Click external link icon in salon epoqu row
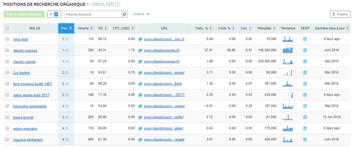The width and height of the screenshot is (352, 147). tap(140, 95)
